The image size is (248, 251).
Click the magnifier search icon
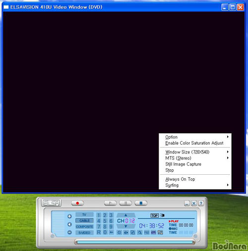(x=140, y=233)
